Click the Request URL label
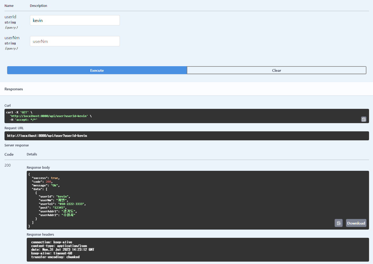Image resolution: width=373 pixels, height=264 pixels. point(14,128)
